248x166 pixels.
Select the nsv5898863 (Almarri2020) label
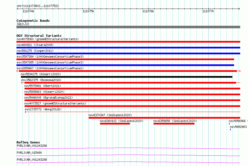coord(44,92)
